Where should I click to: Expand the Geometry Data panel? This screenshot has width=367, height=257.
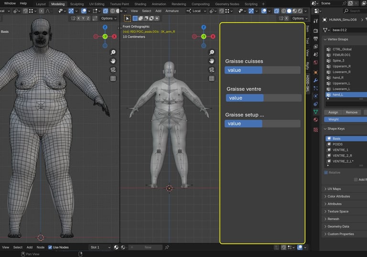pos(338,226)
